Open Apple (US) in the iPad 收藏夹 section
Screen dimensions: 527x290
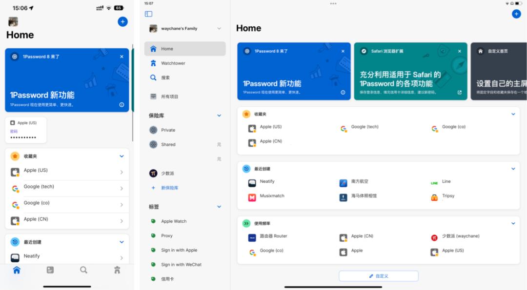(265, 128)
